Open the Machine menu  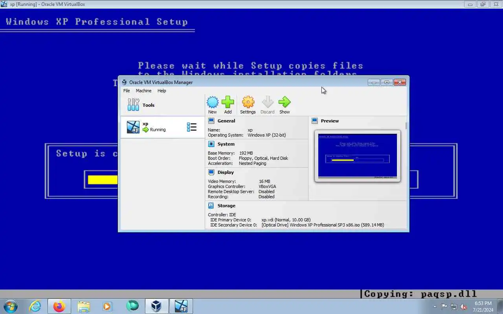[x=143, y=91]
